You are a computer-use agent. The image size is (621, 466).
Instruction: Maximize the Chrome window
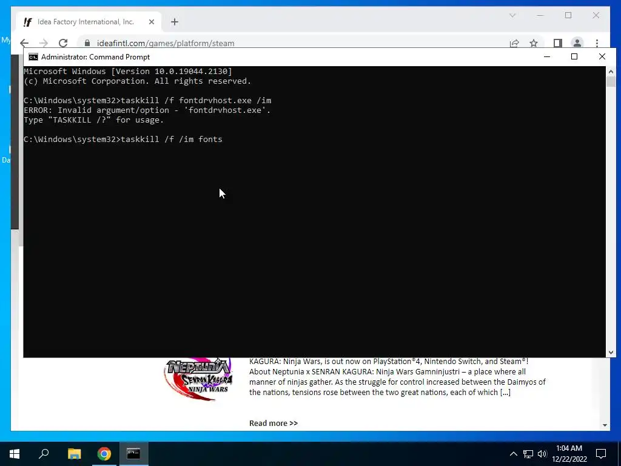(568, 15)
